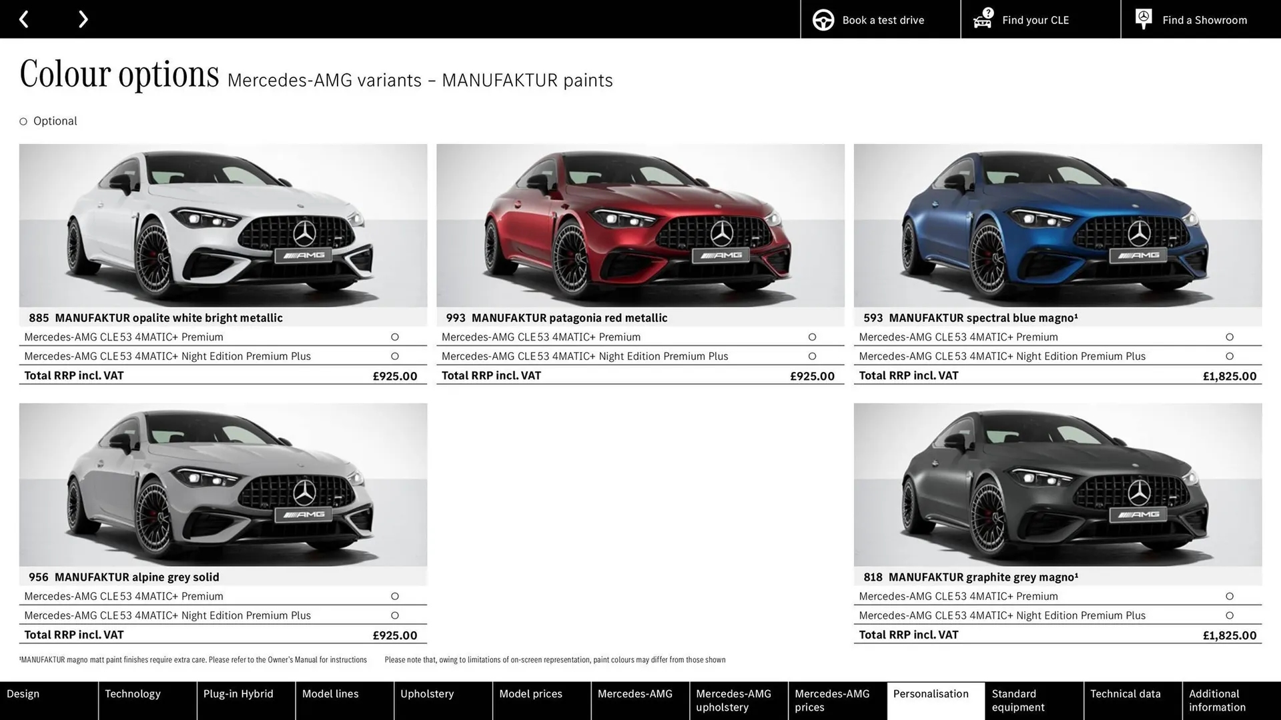Click the patagonia red car image

(x=640, y=227)
